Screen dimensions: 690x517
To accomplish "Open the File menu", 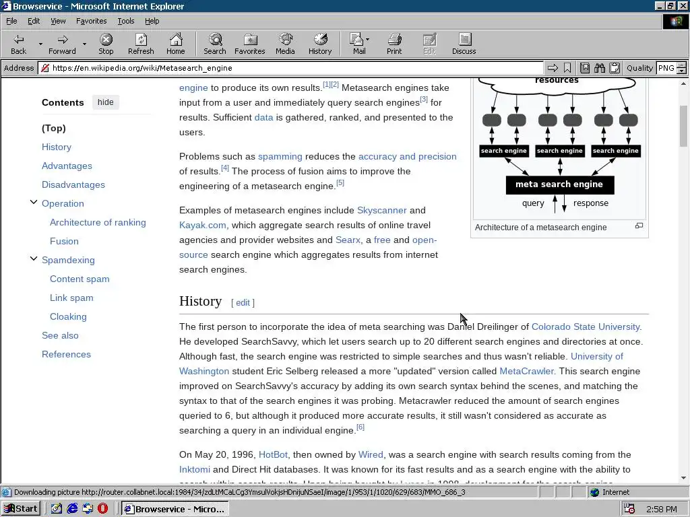I will tap(11, 21).
